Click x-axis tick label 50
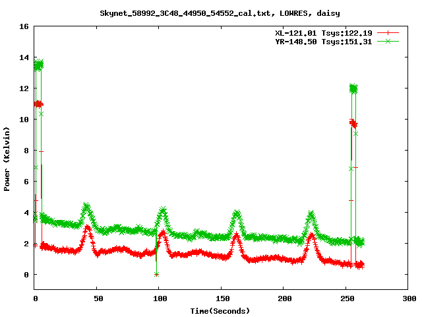The image size is (422, 317). point(98,299)
